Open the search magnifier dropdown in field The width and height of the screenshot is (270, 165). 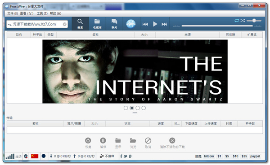pos(9,24)
